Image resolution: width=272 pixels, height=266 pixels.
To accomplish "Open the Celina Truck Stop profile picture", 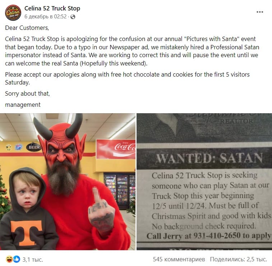I will [13, 13].
